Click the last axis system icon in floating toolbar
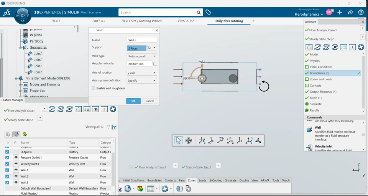Image resolution: width=368 pixels, height=196 pixels. pyautogui.click(x=258, y=140)
